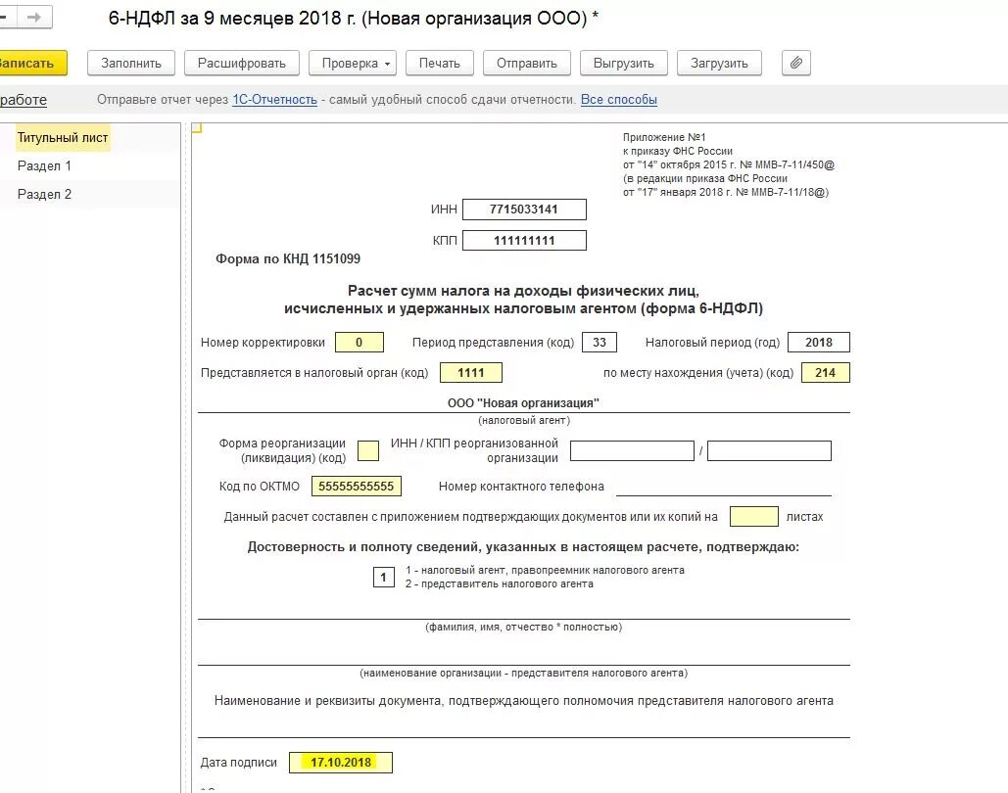This screenshot has height=793, width=1008.
Task: Click the Налоговый период field 2018
Action: (818, 343)
